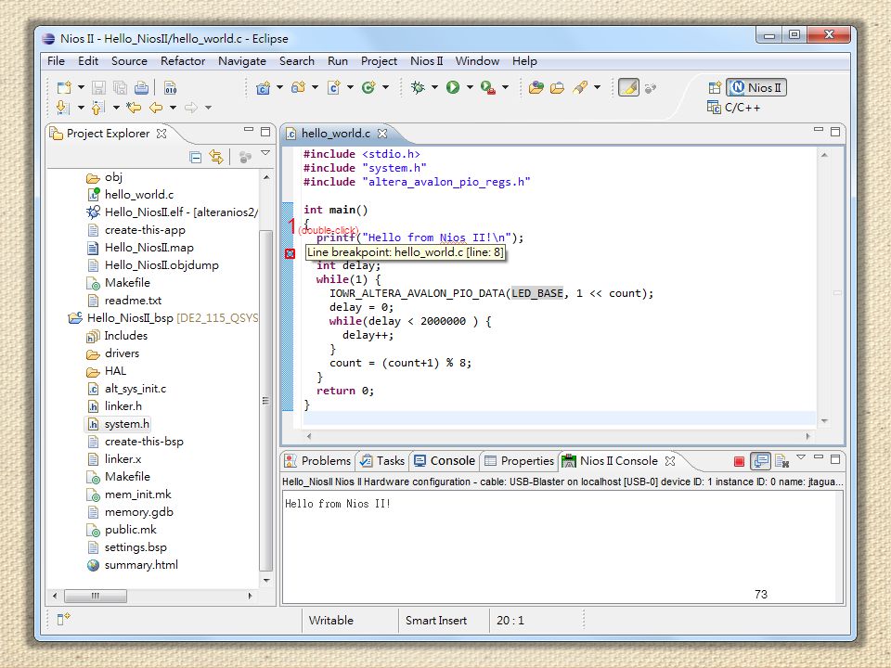Open dropdown next to Run icon
891x668 pixels.
[470, 87]
